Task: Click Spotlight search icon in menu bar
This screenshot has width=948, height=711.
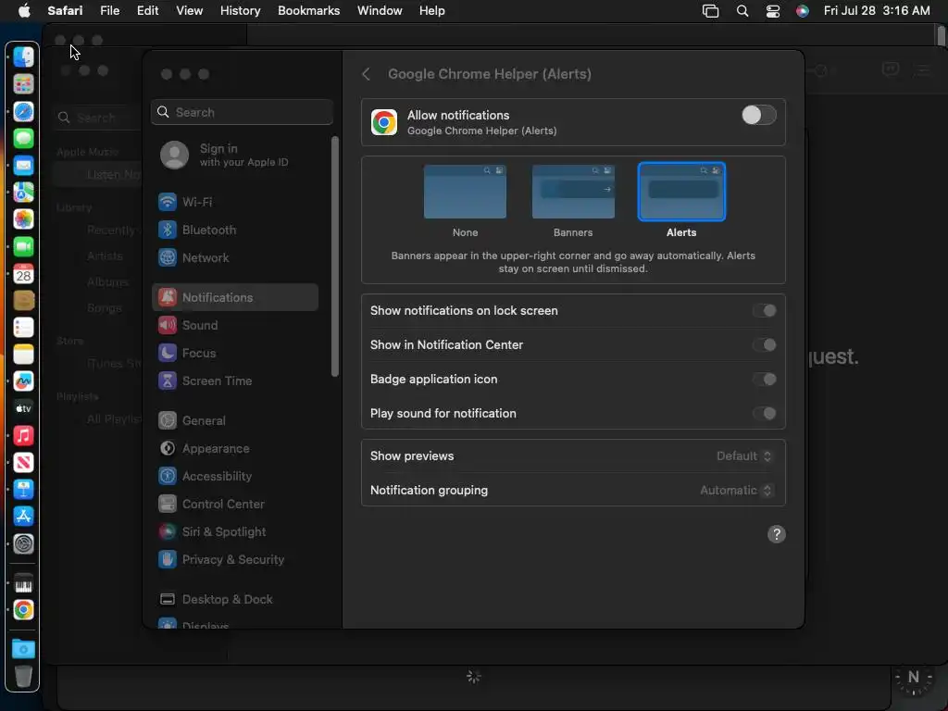Action: point(742,11)
